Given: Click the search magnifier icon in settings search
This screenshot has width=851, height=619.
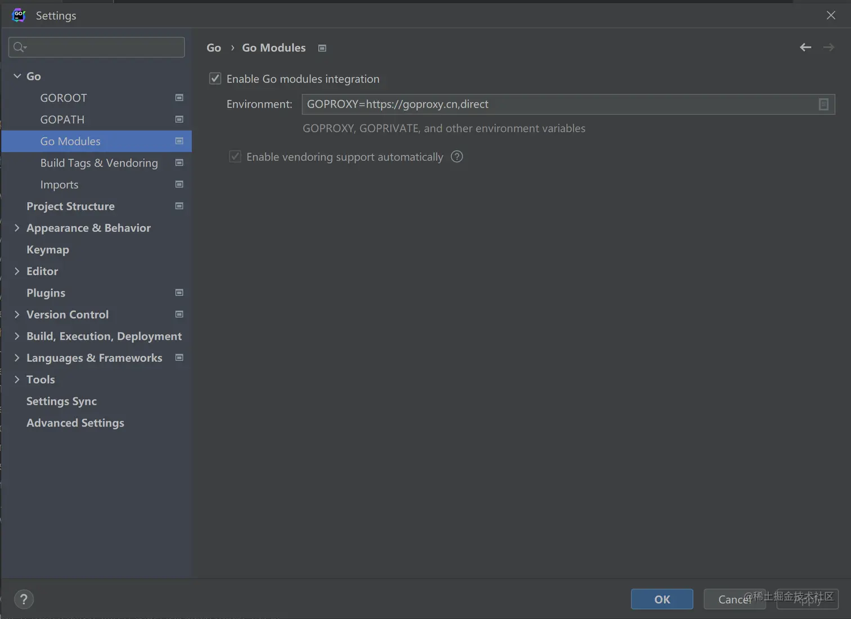Looking at the screenshot, I should [20, 47].
